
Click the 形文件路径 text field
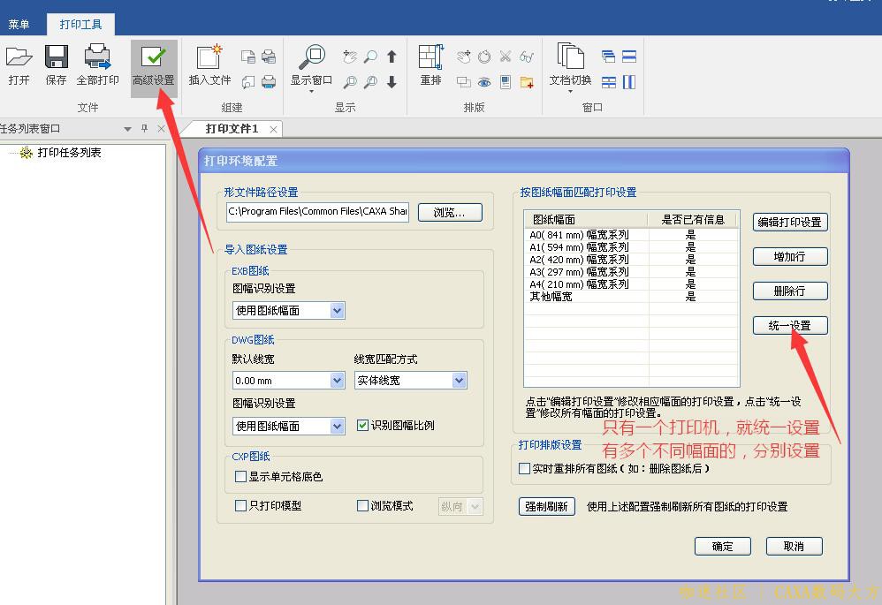click(316, 212)
